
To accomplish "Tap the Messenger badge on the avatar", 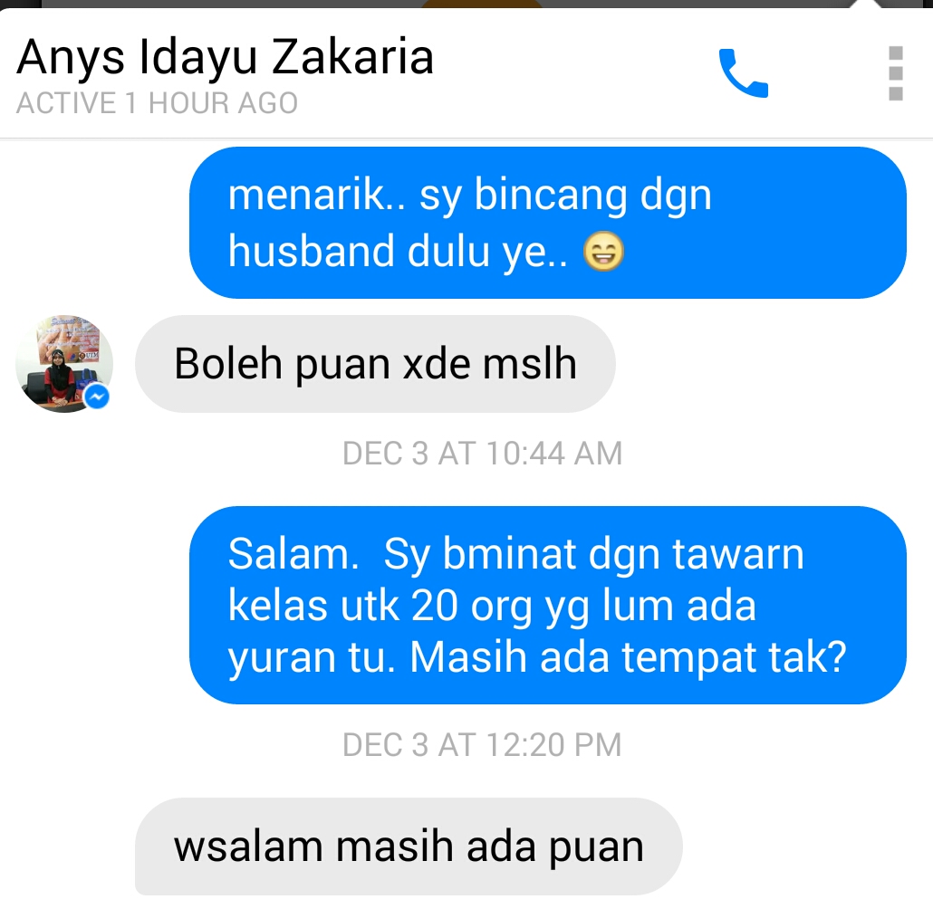I will tap(97, 397).
